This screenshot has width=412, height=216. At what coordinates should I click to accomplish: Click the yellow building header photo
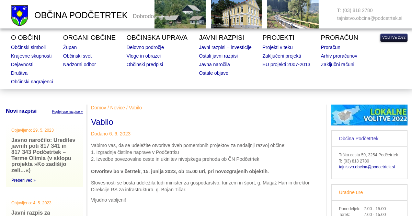[236, 14]
